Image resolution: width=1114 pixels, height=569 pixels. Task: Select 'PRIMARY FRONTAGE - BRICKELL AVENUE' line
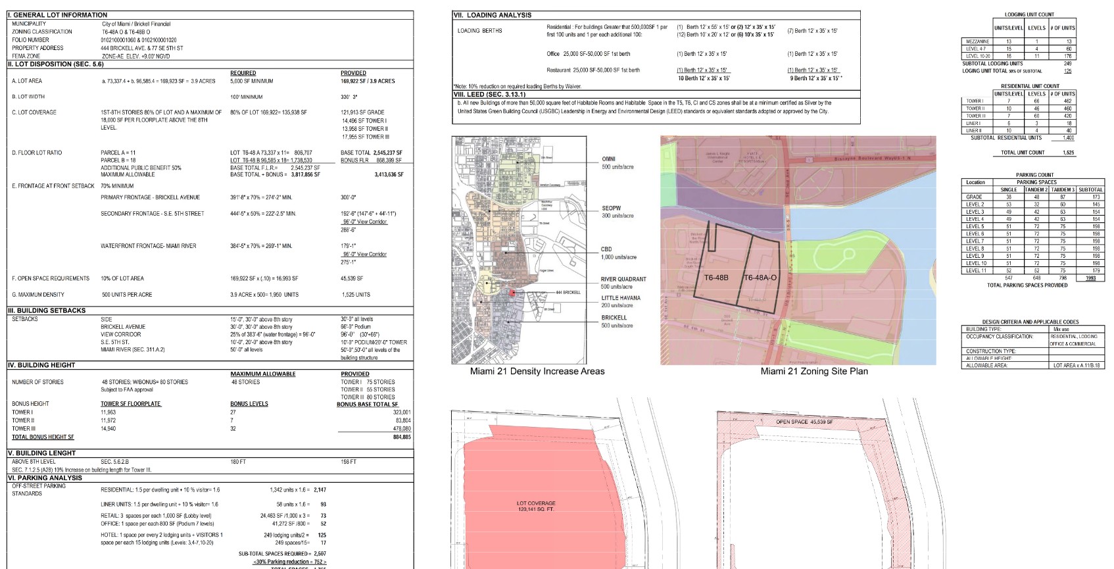(150, 197)
